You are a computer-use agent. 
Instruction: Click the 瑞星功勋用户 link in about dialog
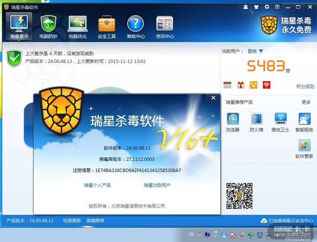[157, 185]
